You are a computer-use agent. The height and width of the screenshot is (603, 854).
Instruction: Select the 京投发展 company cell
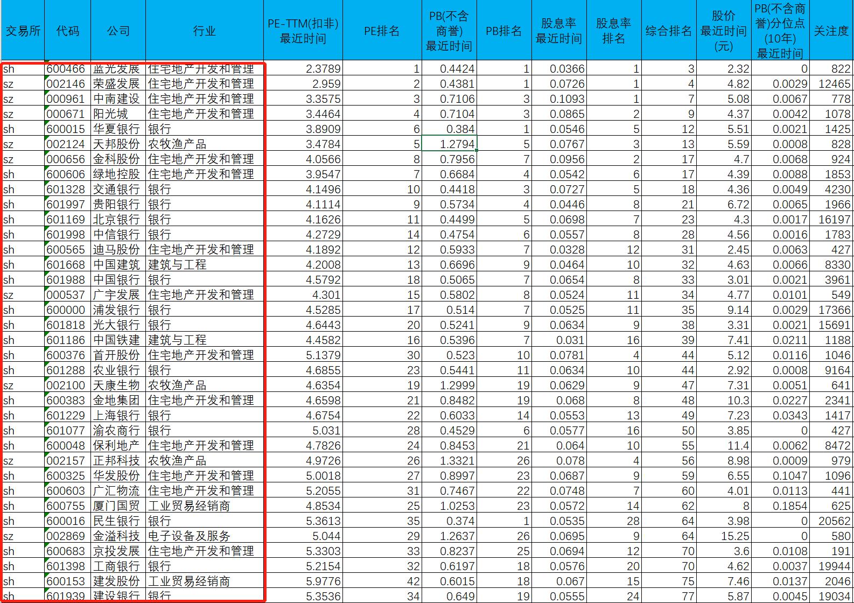(x=118, y=551)
